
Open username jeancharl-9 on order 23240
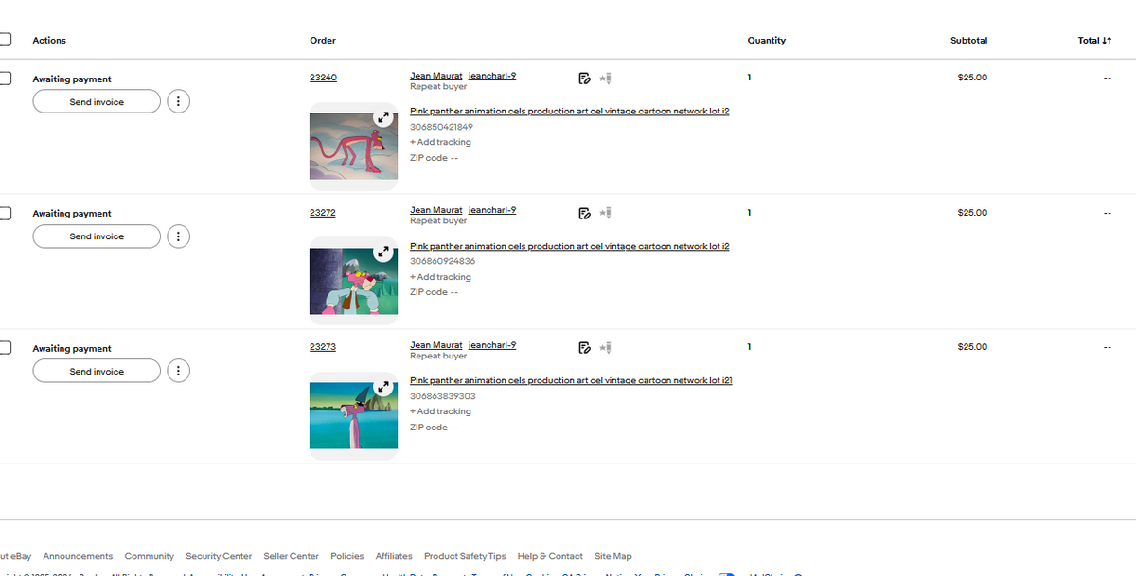492,76
